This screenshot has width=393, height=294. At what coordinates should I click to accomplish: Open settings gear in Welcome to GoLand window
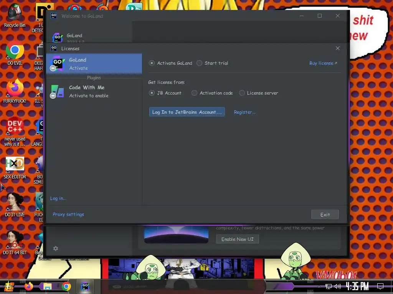[x=56, y=248]
